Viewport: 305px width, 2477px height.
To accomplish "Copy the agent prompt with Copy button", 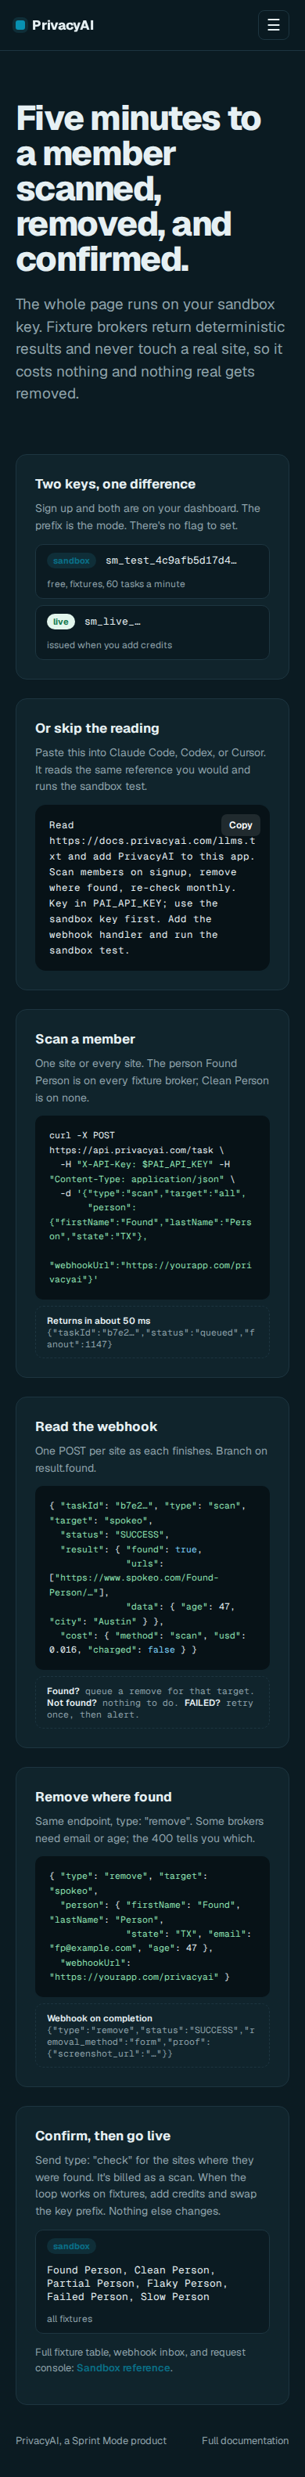I will pos(241,825).
